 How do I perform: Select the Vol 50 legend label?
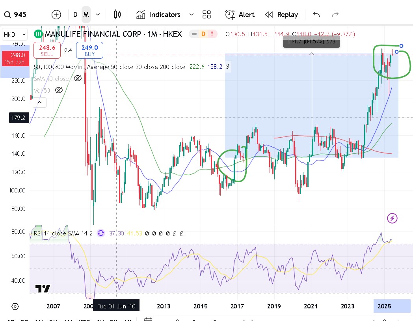click(42, 91)
